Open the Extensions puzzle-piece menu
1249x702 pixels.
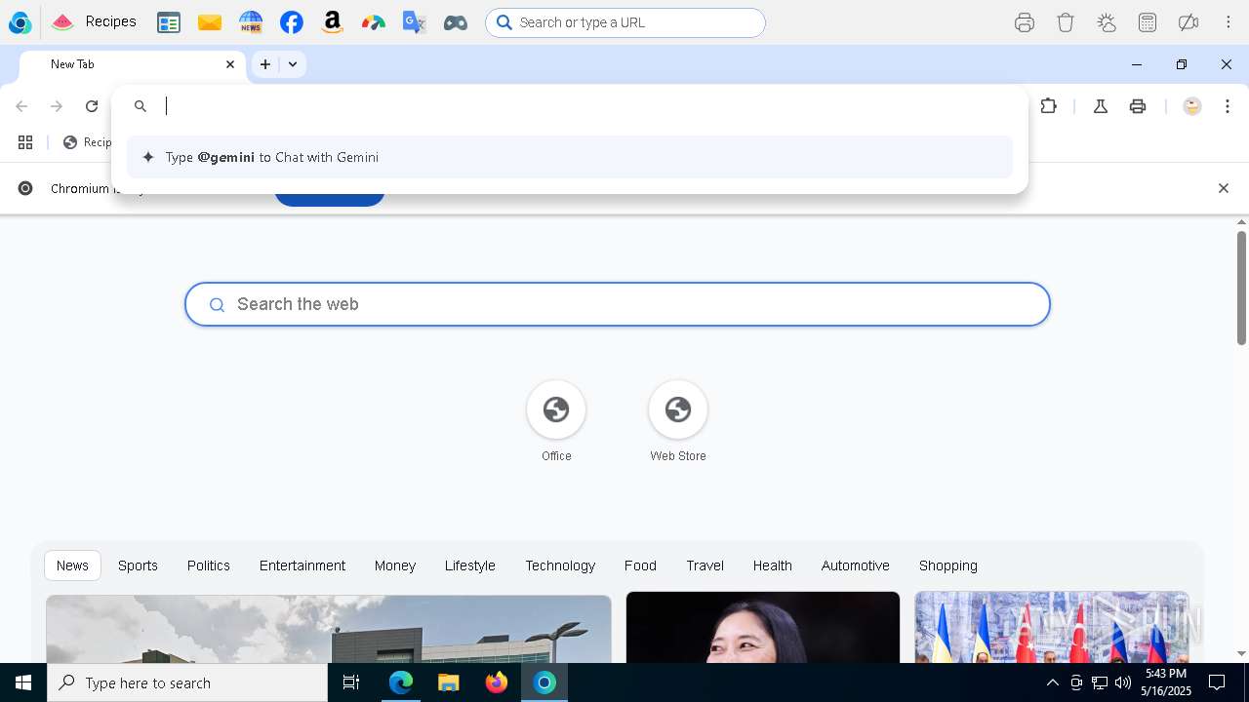[1049, 106]
